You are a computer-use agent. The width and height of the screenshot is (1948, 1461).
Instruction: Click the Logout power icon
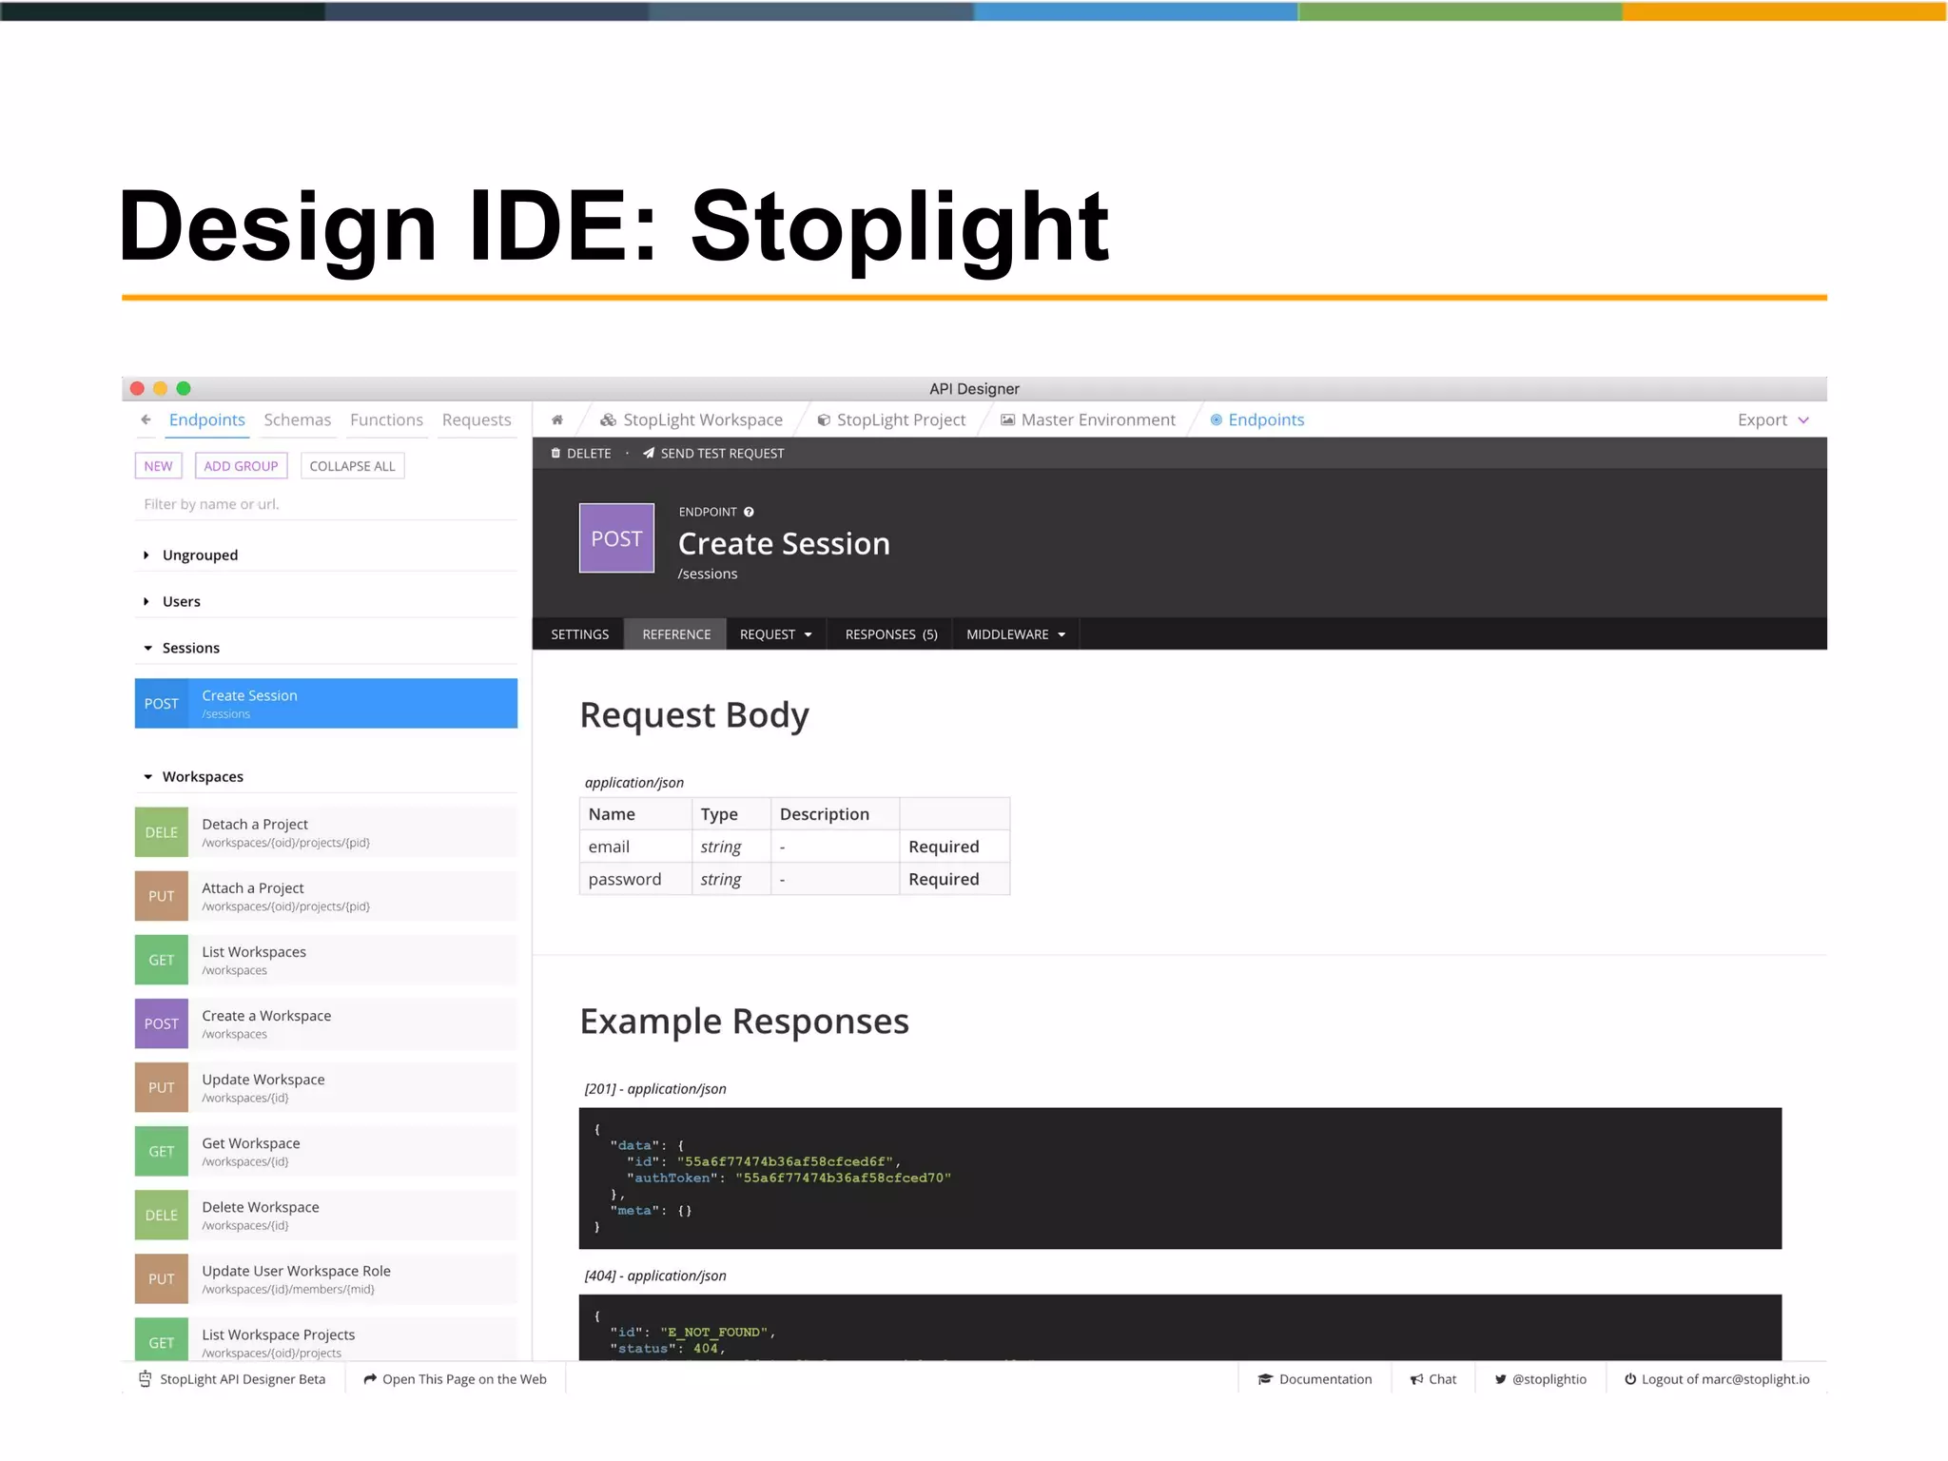[x=1630, y=1379]
